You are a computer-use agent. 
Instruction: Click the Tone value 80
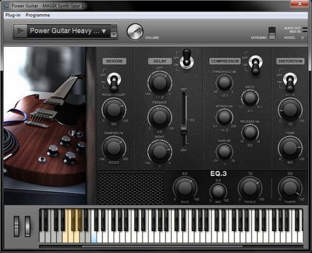coord(290,162)
